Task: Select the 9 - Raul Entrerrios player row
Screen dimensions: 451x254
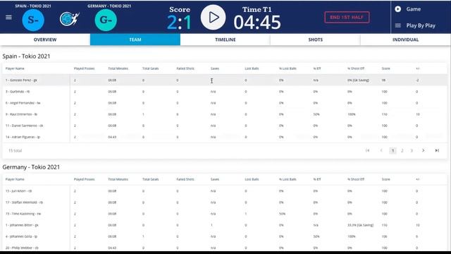Action: click(x=225, y=114)
